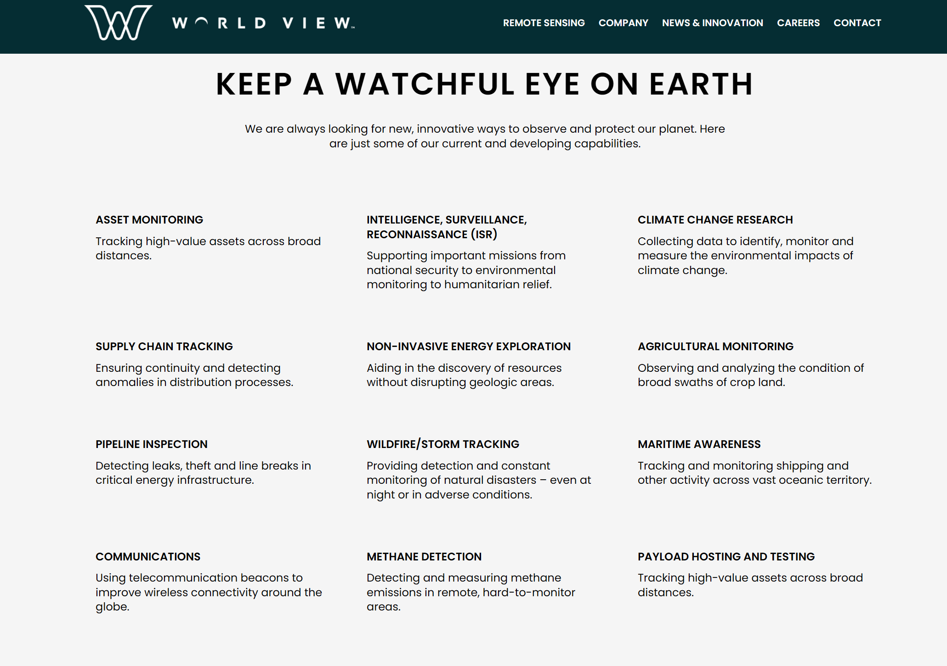Select the Asset Monitoring heading
The height and width of the screenshot is (666, 947).
[x=149, y=220]
